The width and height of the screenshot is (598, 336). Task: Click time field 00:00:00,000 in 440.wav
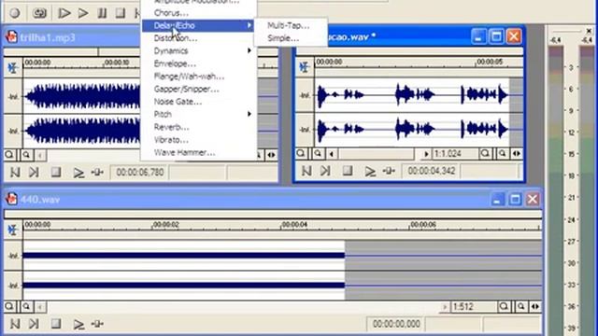(x=396, y=324)
